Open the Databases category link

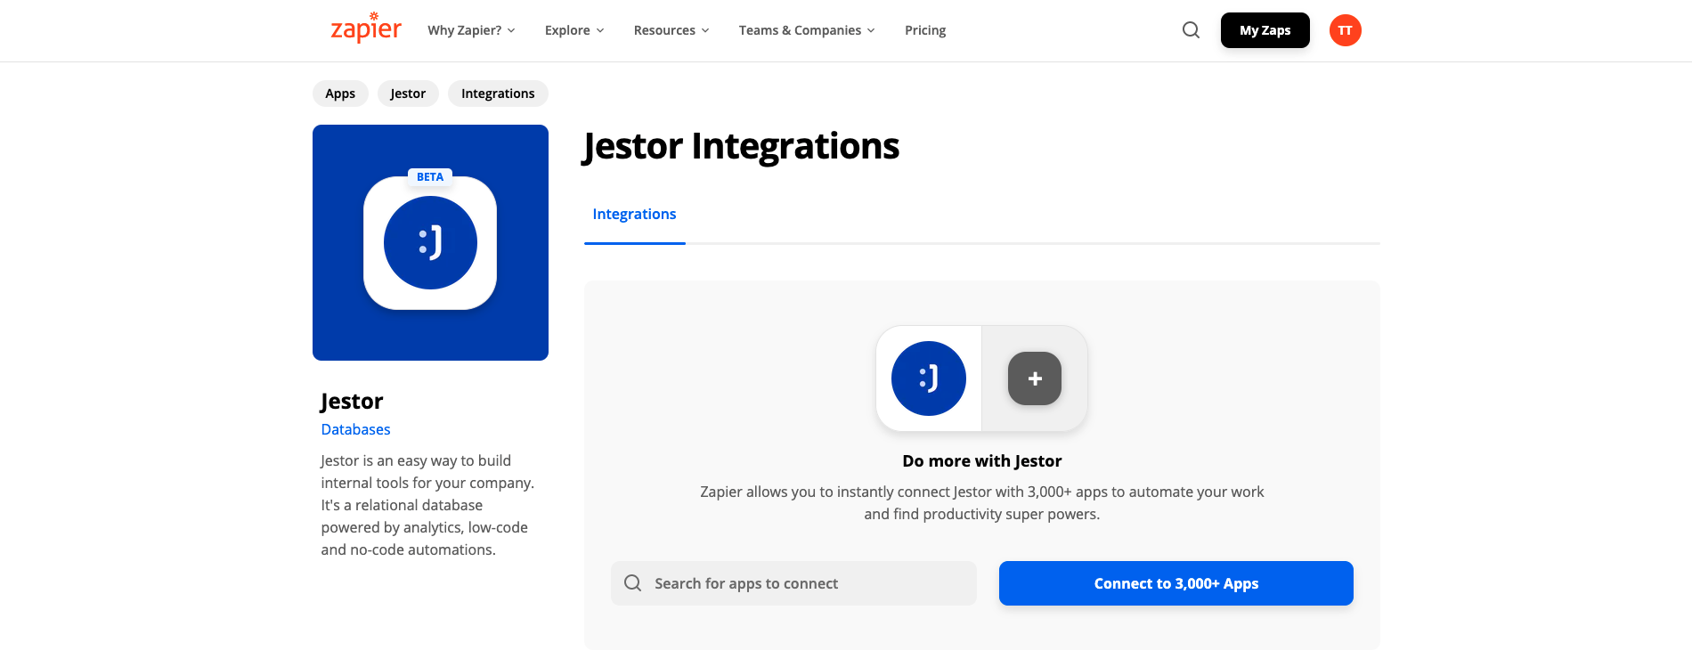tap(355, 429)
